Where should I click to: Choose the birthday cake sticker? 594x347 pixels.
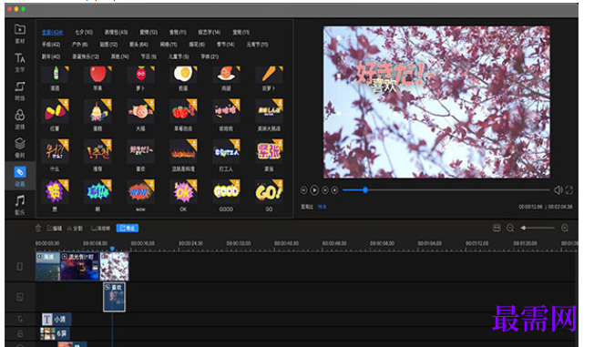[x=97, y=111]
